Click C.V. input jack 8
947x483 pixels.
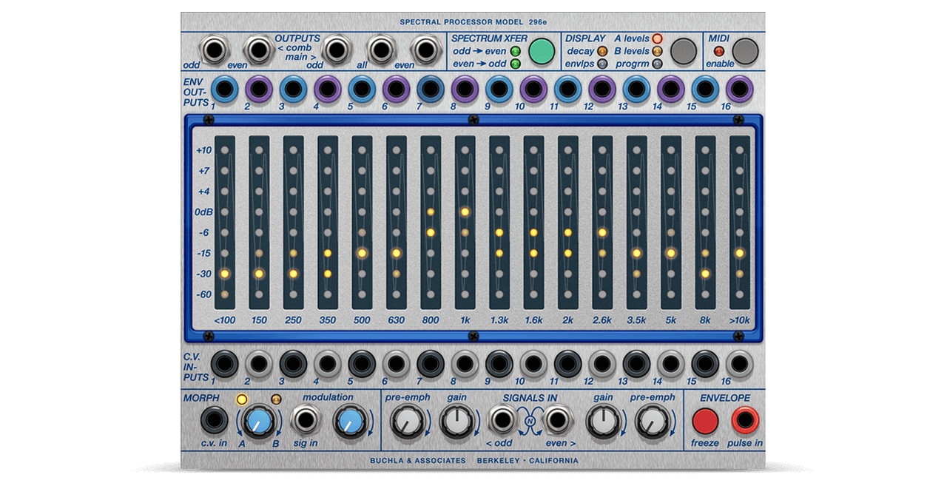(464, 363)
